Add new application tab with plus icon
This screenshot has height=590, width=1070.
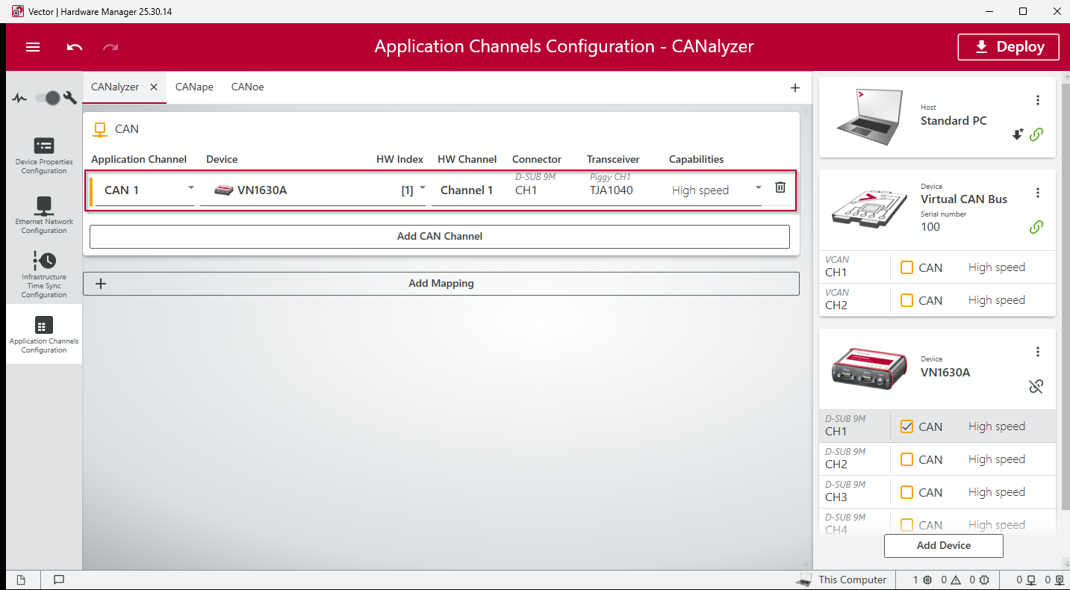(795, 88)
